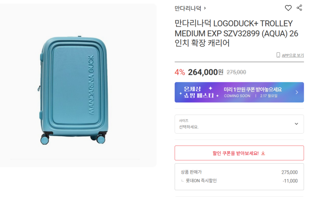Click the right arrow on the festa banner
314x197 pixels.
(297, 92)
